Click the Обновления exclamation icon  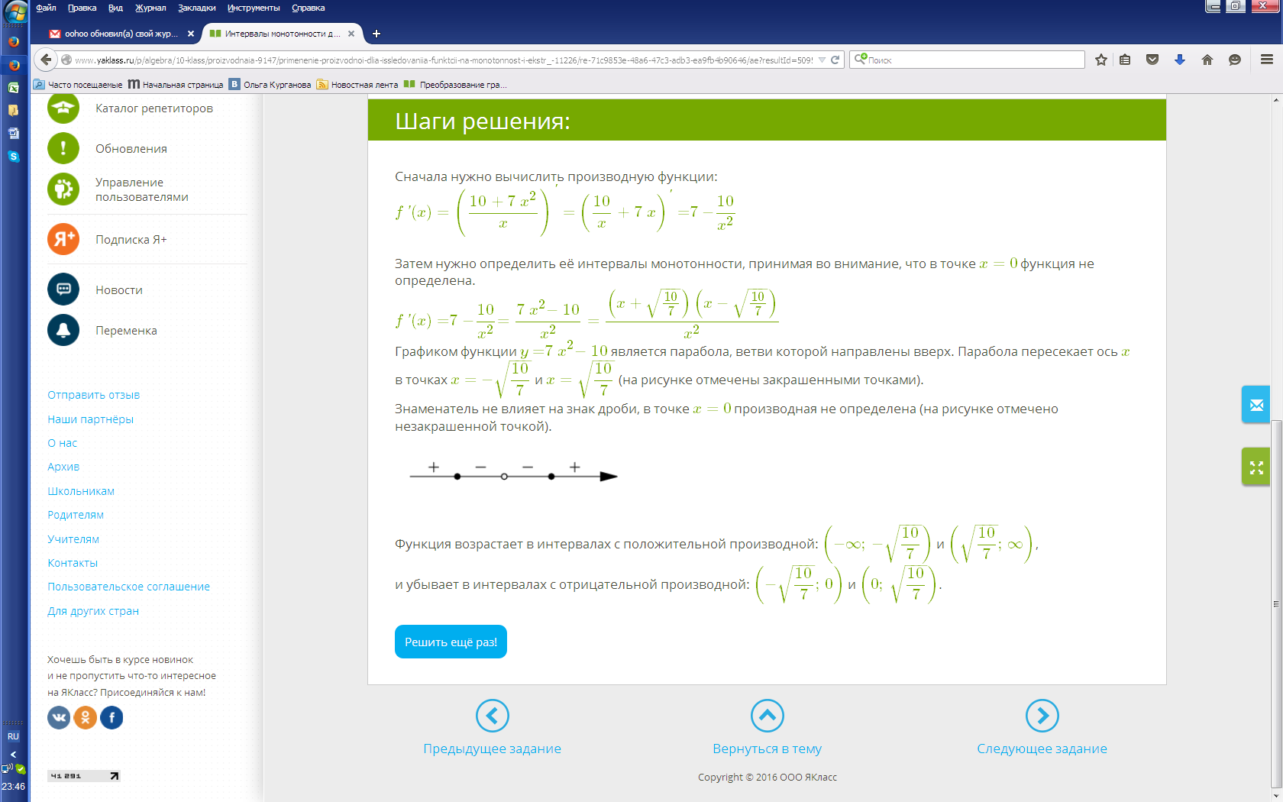tap(63, 148)
